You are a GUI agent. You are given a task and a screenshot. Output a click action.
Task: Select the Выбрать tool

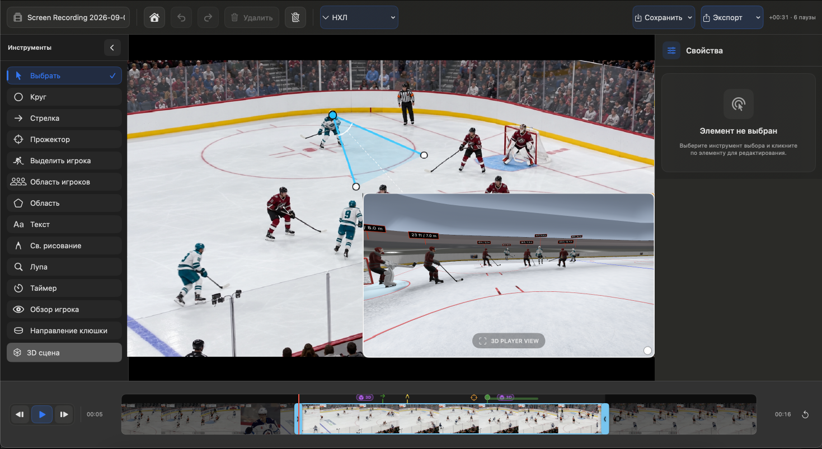tap(64, 75)
